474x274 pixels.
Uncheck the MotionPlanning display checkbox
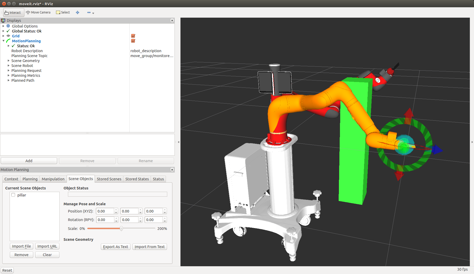pos(133,41)
